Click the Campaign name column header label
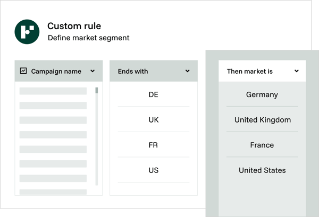This screenshot has width=319, height=217. [x=56, y=71]
